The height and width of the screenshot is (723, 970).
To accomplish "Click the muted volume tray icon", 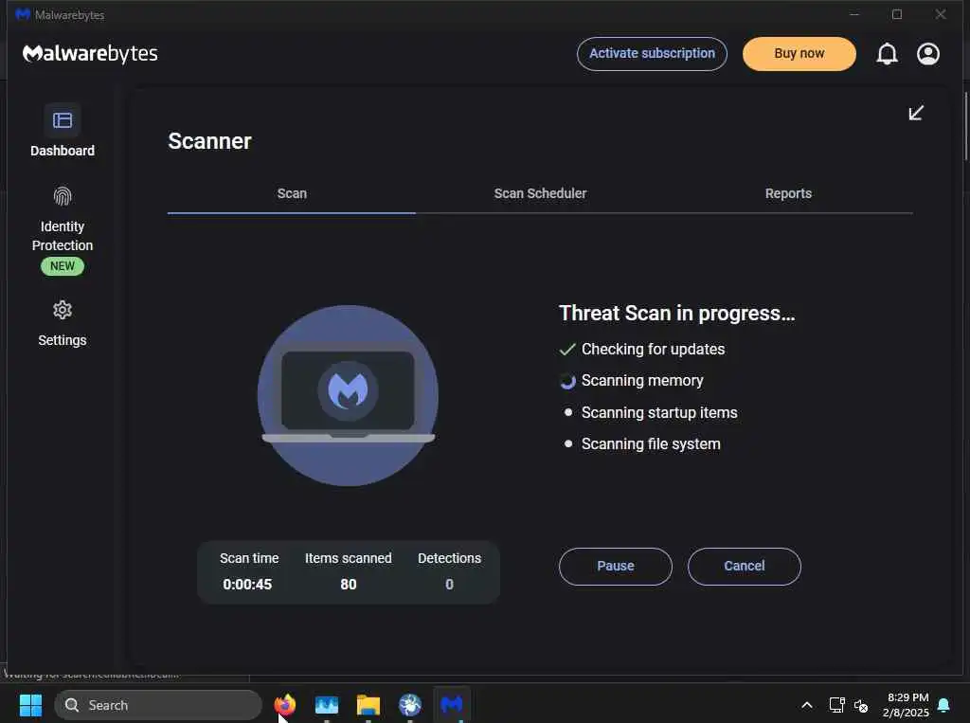I will point(860,705).
